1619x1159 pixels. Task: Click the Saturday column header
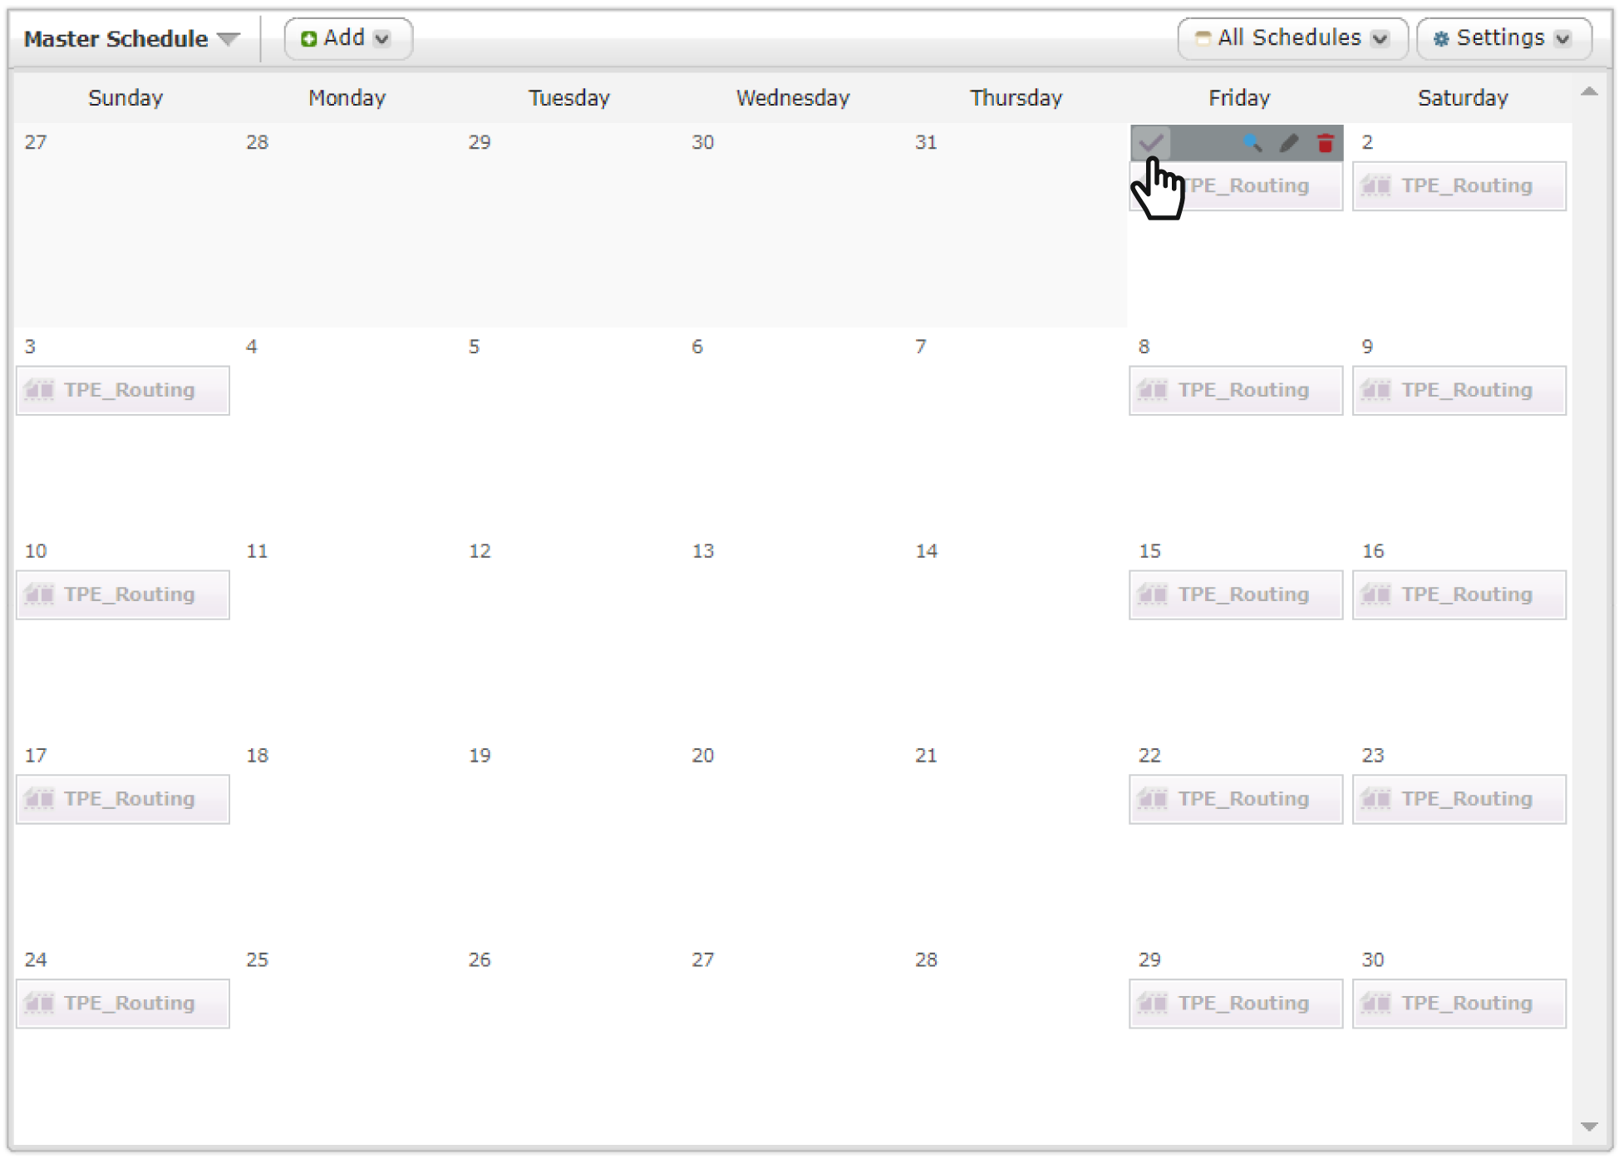1463,98
